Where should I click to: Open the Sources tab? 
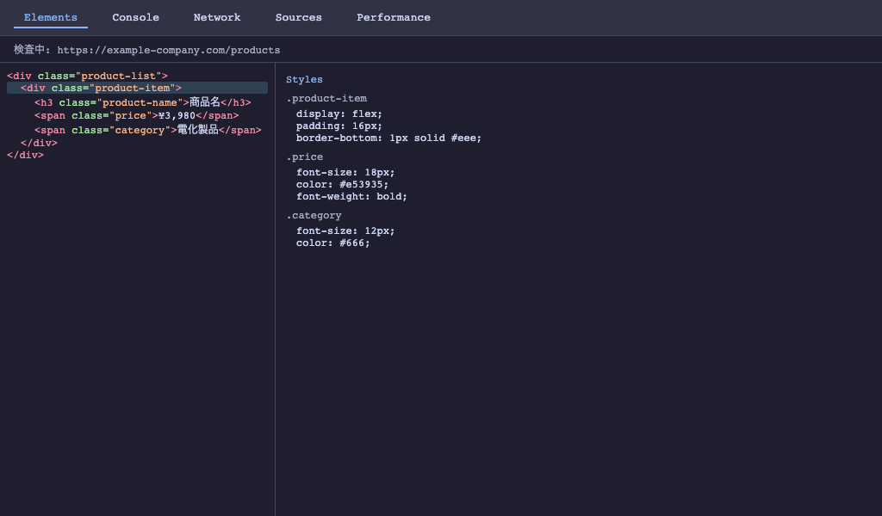298,17
